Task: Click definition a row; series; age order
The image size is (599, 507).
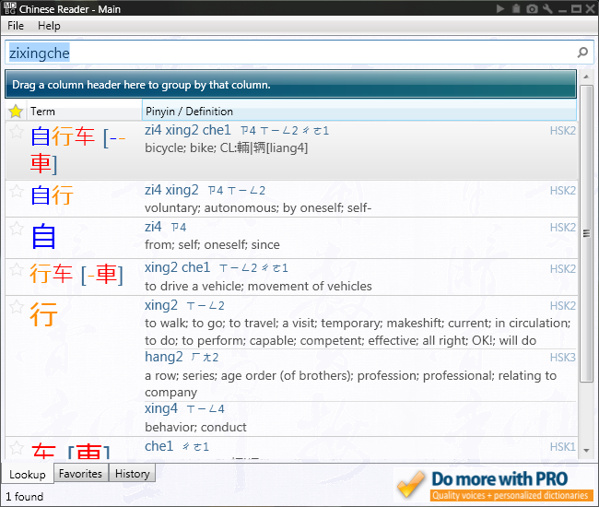Action: 351,383
